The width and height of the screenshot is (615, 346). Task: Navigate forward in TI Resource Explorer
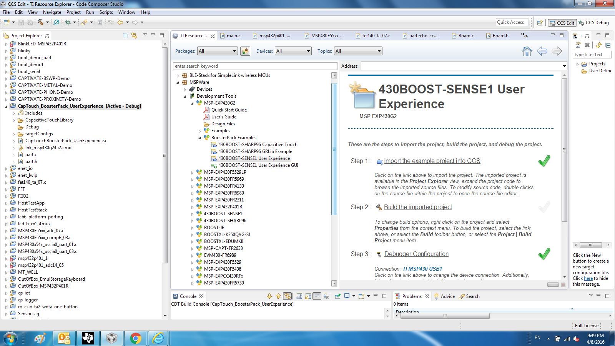557,51
